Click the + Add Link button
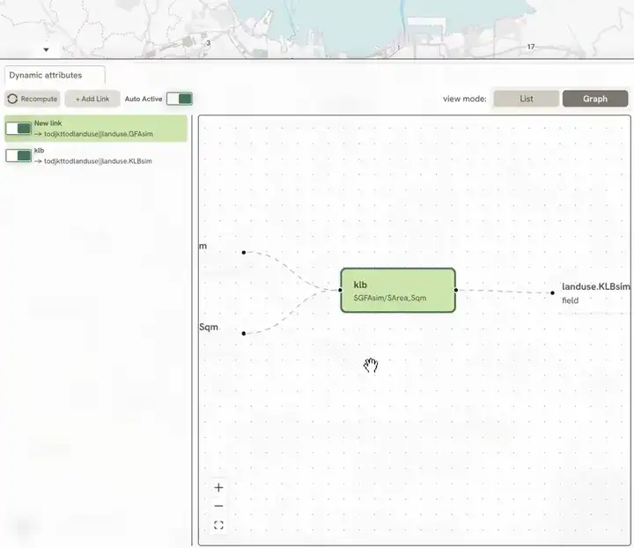 92,99
